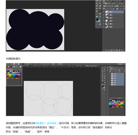Click the type layer filter icon in first screenshot's Layers panel
The width and height of the screenshot is (138, 135).
point(117,3)
